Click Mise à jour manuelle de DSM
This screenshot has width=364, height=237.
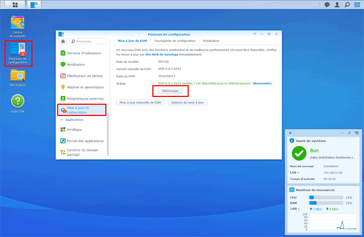pyautogui.click(x=140, y=102)
